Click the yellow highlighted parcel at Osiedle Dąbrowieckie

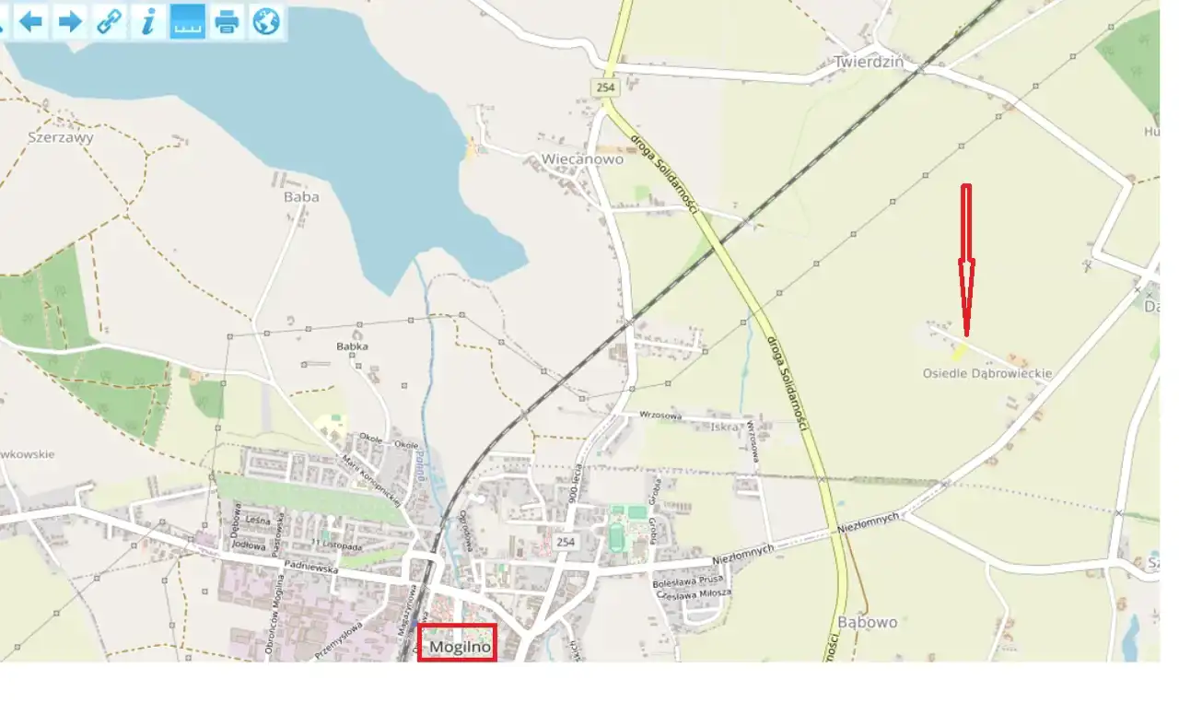(x=959, y=351)
